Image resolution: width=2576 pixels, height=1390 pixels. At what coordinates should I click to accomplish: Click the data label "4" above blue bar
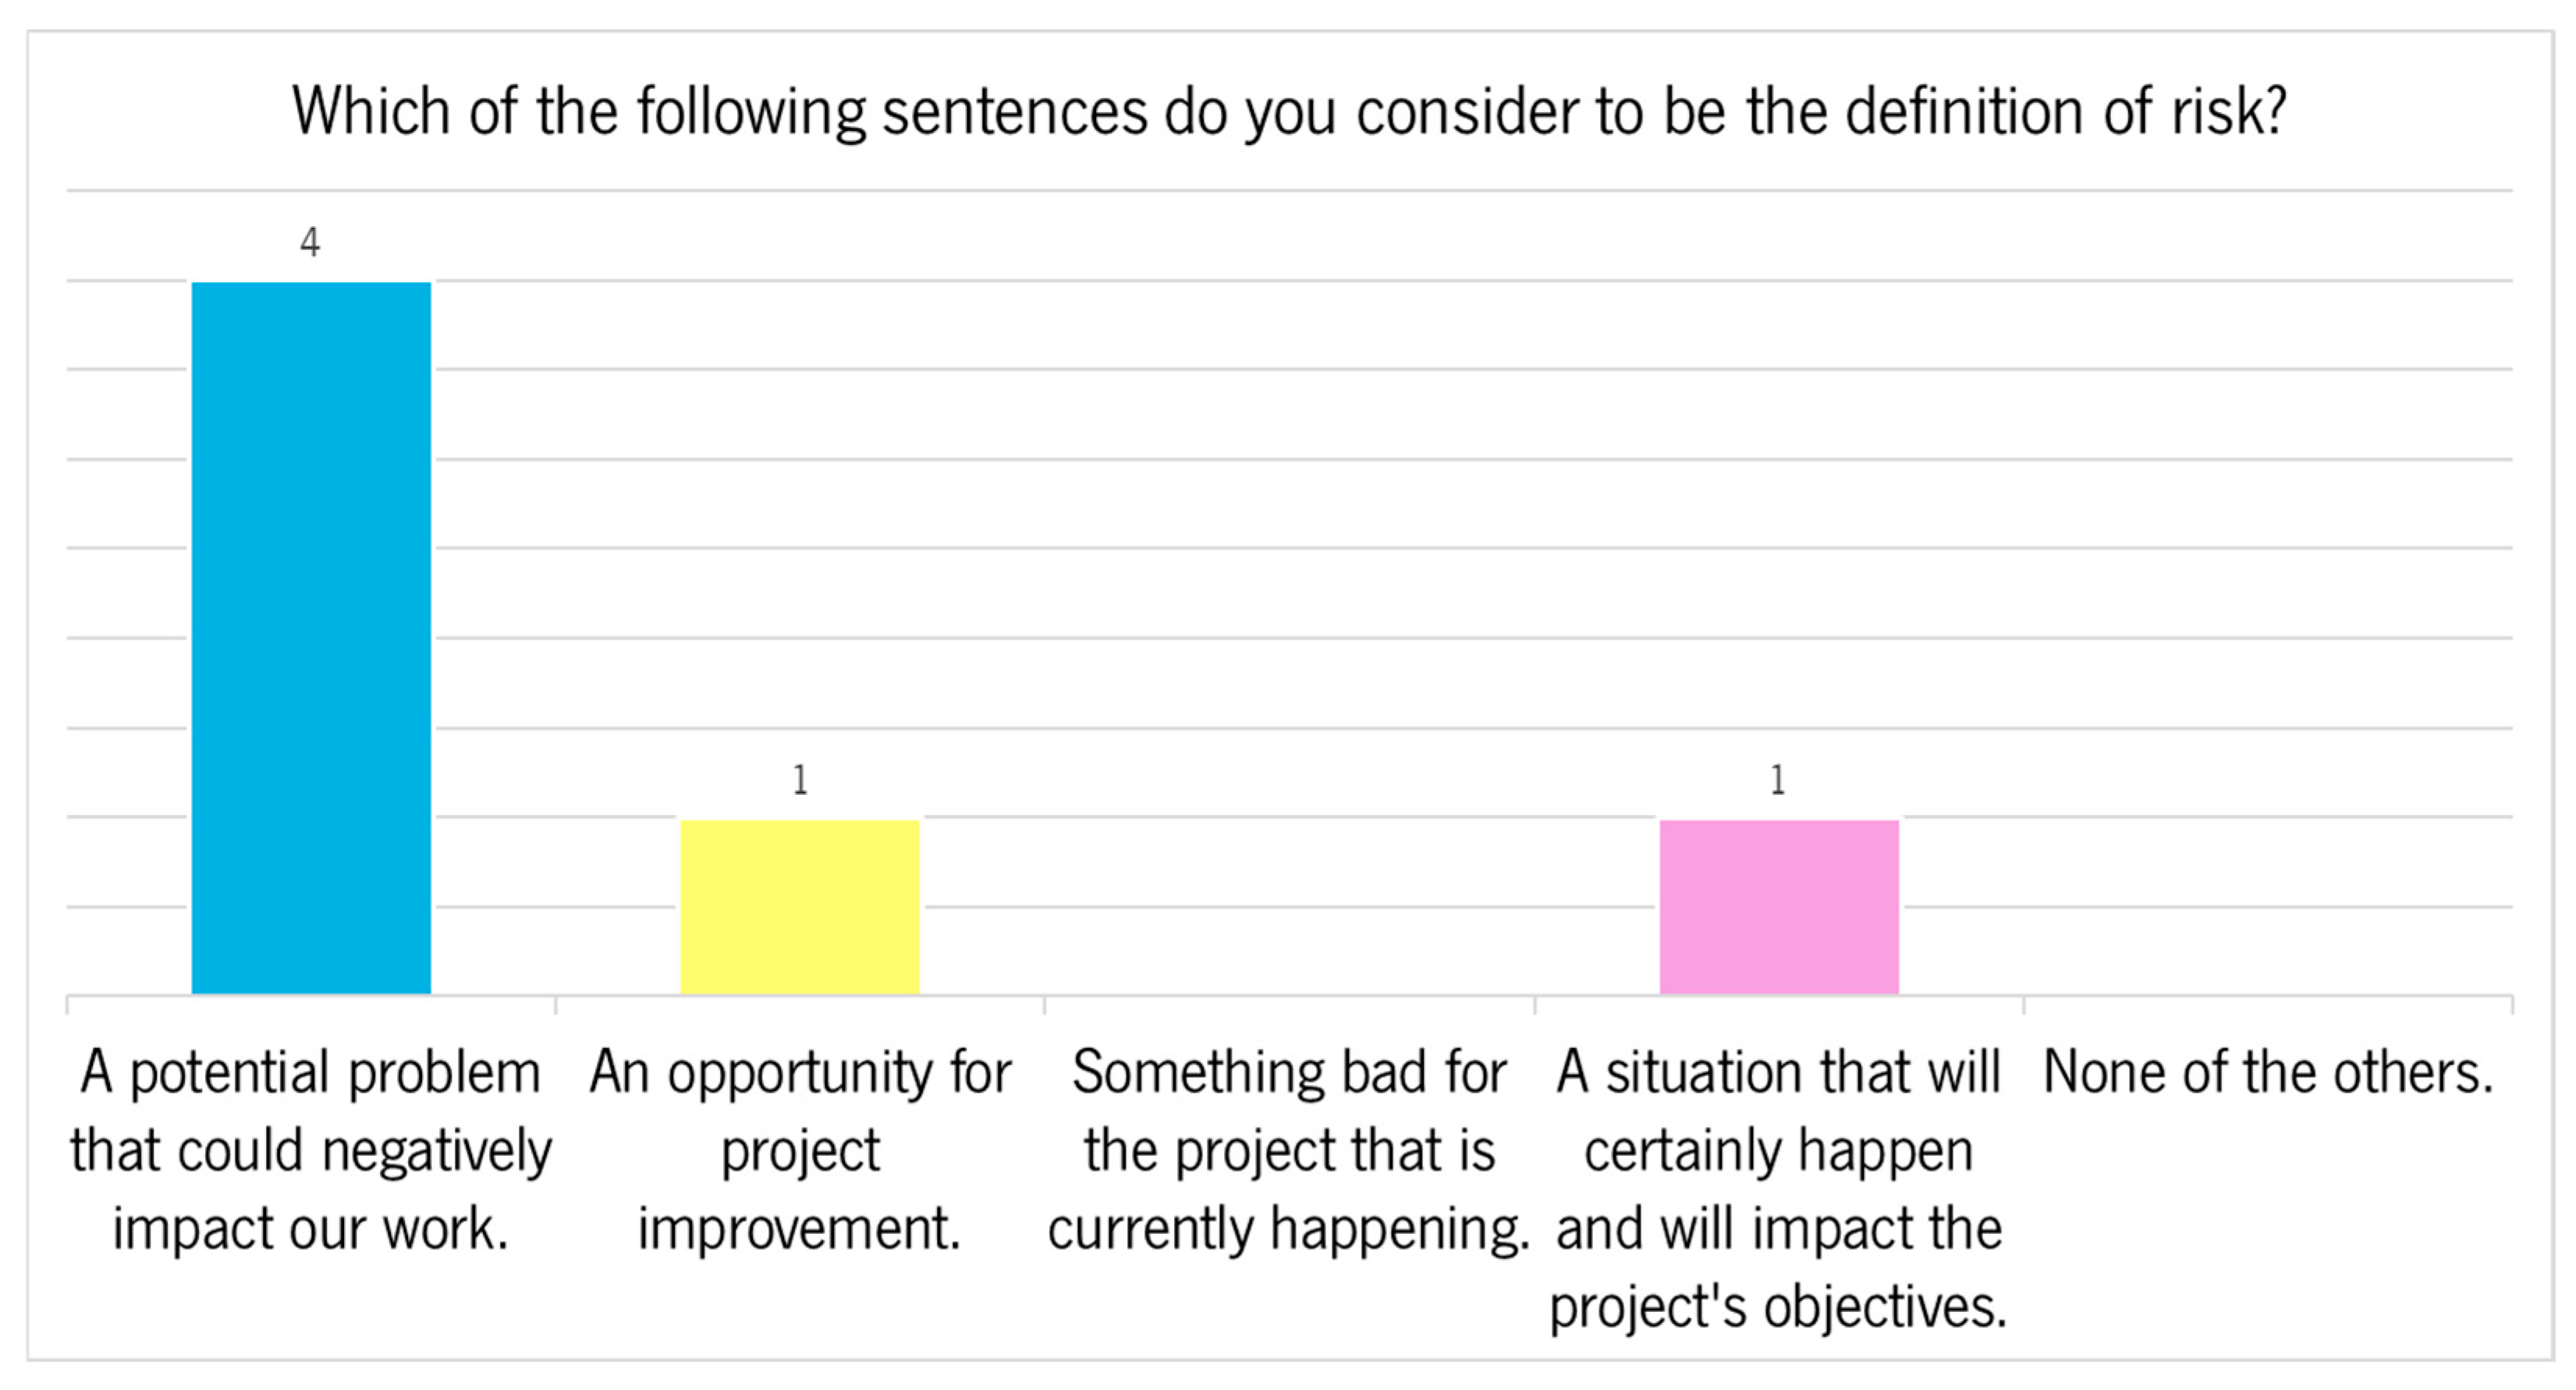click(x=310, y=243)
